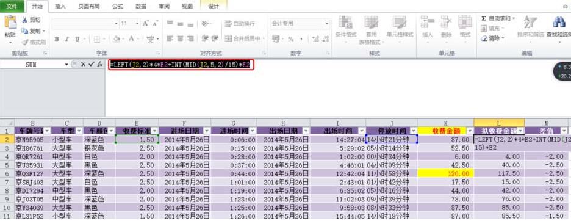Click the Delete cells (删除) icon
Screen dimensions: 571x221
[446, 22]
